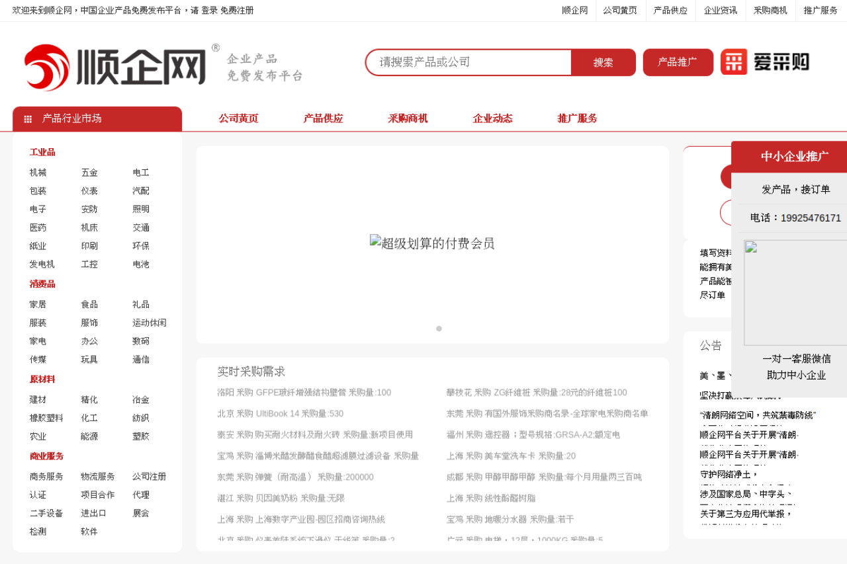
Task: Click the grid icon beside 产品行业市场
Action: pos(28,119)
